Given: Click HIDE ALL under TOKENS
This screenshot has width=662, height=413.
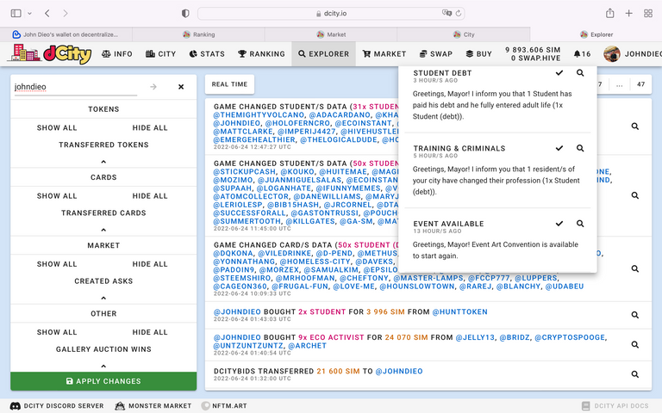Looking at the screenshot, I should (x=150, y=127).
